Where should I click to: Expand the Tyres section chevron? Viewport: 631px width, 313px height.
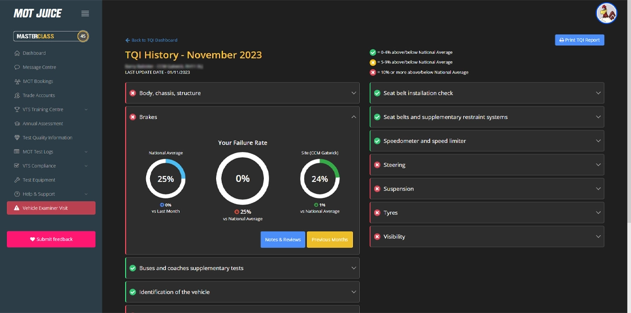[598, 213]
